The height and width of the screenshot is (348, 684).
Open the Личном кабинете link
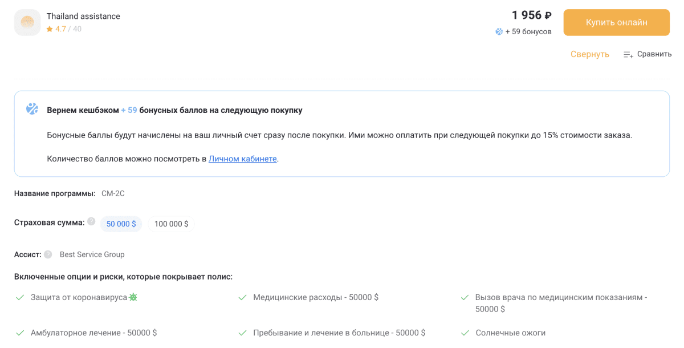coord(242,159)
